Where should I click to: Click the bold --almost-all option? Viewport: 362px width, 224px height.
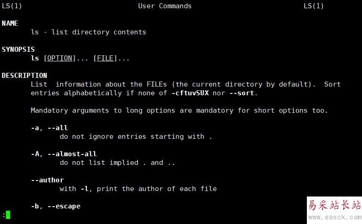(72, 154)
